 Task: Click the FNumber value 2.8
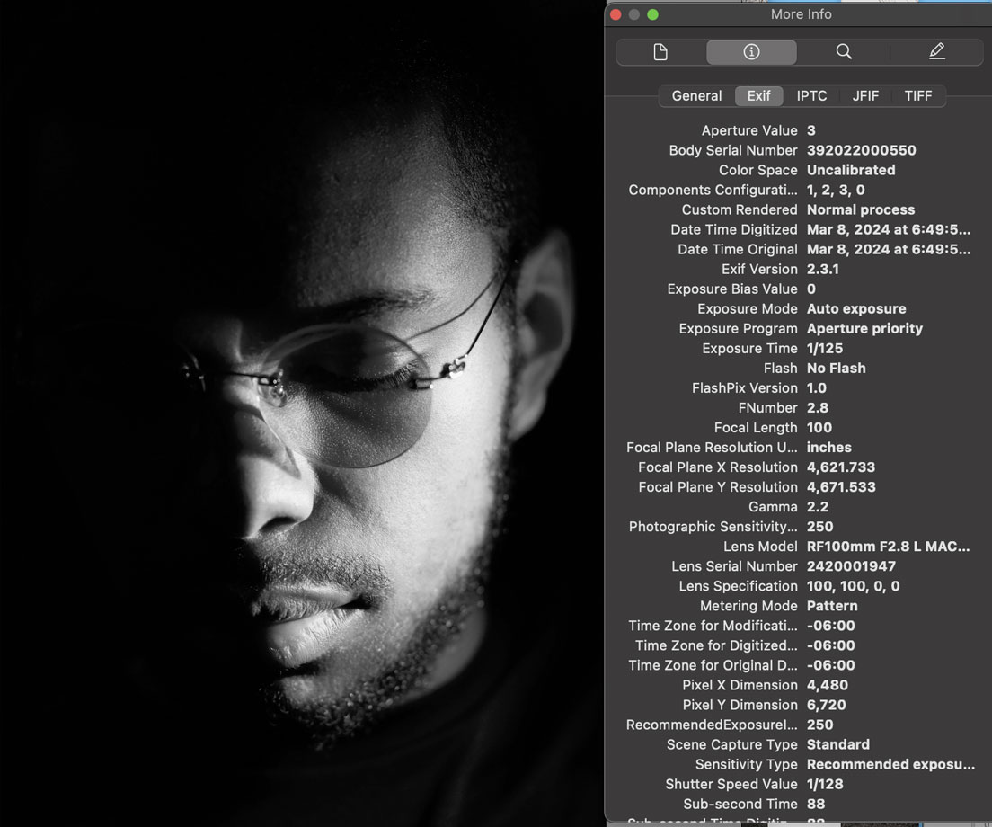click(x=818, y=408)
